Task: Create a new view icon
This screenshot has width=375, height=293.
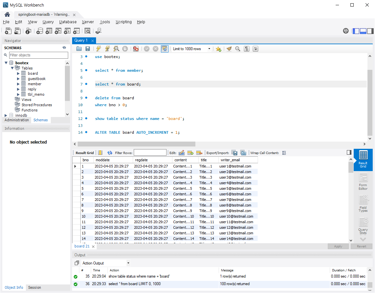Action: coord(58,31)
